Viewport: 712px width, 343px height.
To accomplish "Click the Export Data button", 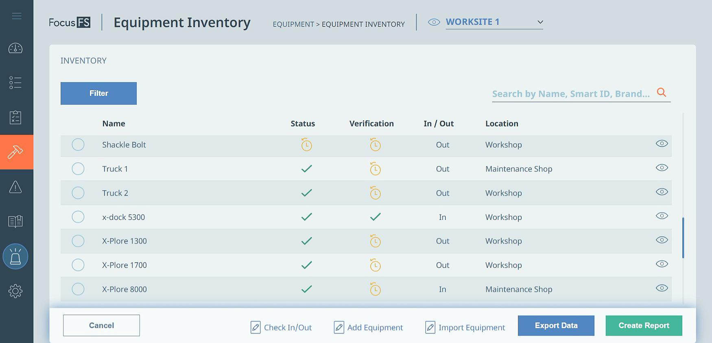I will coord(556,326).
